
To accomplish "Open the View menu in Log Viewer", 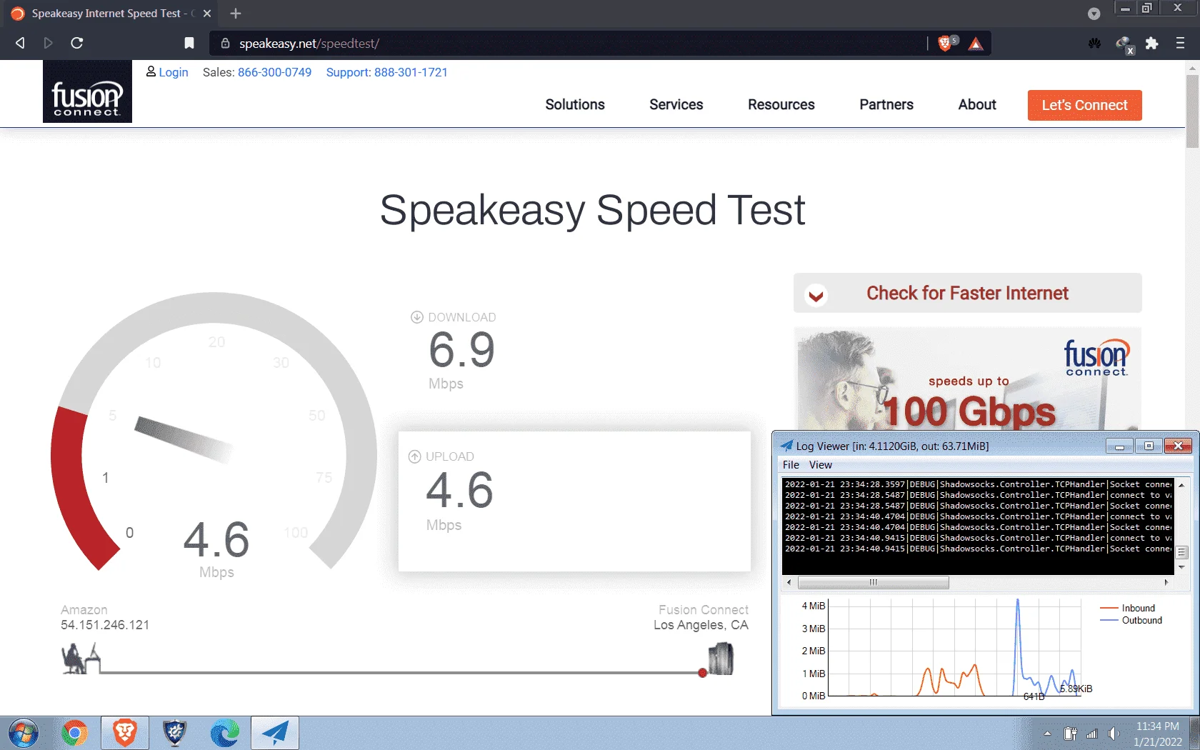I will tap(820, 465).
